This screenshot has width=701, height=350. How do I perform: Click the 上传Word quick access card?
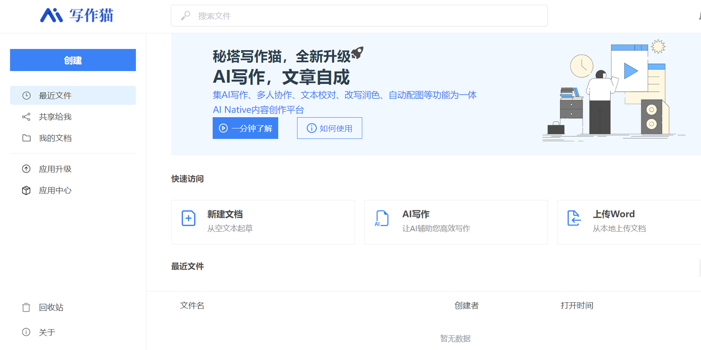pyautogui.click(x=629, y=222)
